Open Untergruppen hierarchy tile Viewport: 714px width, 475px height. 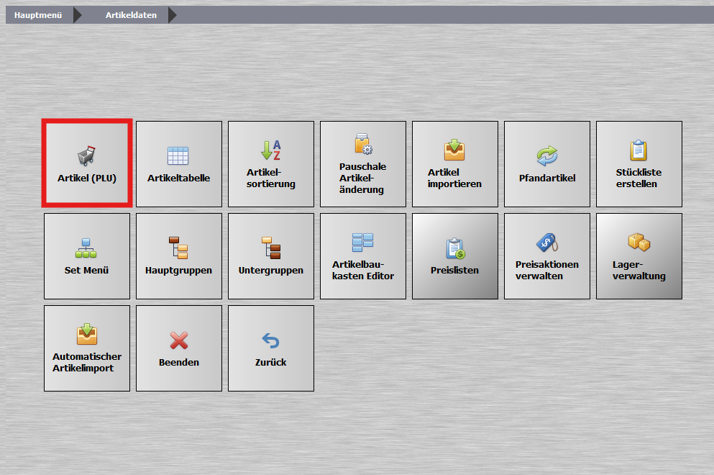point(270,256)
